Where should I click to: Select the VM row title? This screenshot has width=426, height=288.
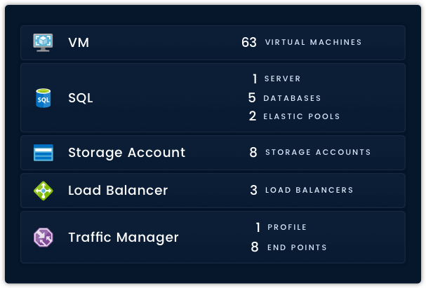pos(79,43)
